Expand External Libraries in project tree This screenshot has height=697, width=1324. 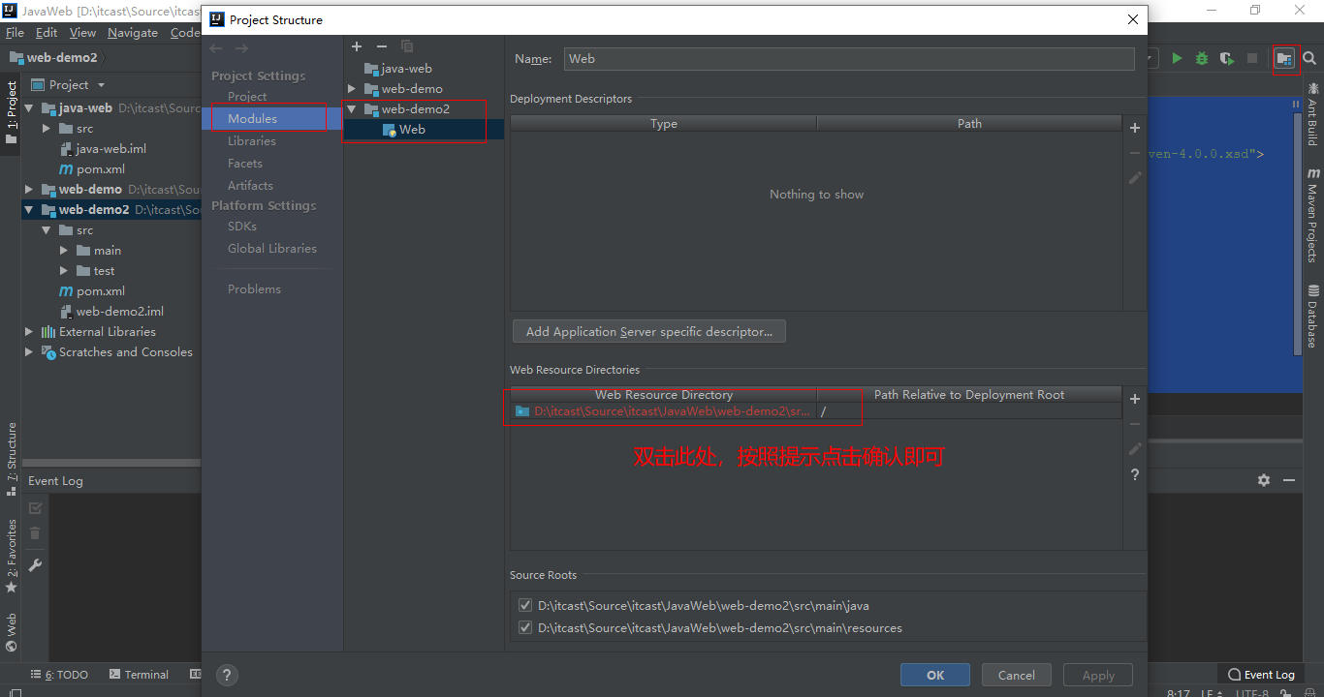tap(29, 332)
